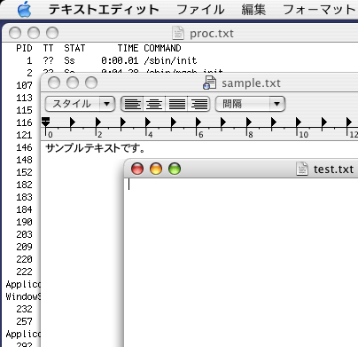The width and height of the screenshot is (358, 347).
Task: Click the test.txt document proxy icon
Action: click(302, 169)
